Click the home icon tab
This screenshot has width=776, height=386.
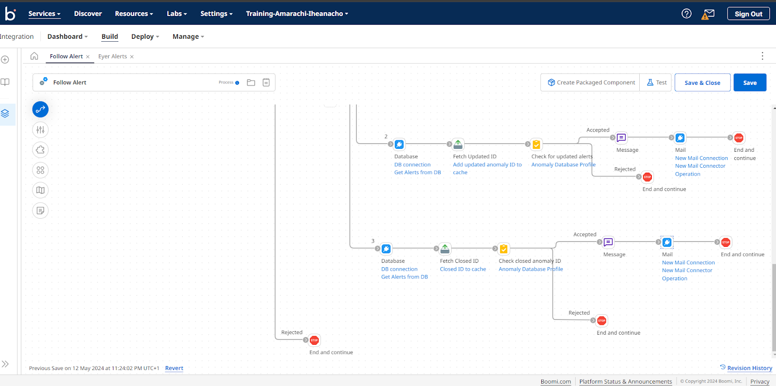34,56
